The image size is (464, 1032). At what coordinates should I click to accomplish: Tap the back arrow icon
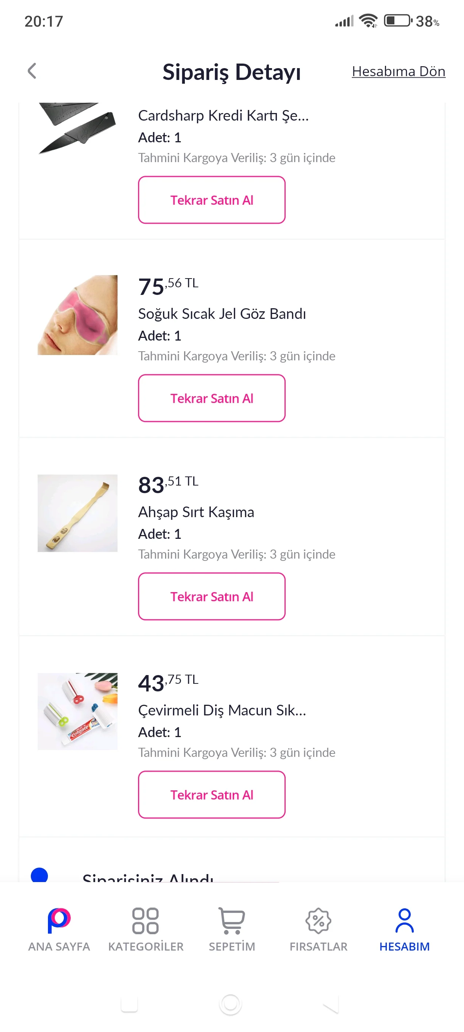coord(32,71)
